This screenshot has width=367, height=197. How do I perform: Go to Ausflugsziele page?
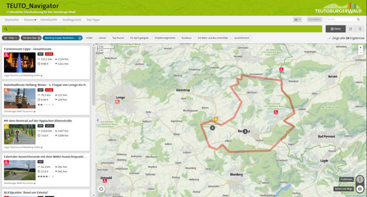72,19
